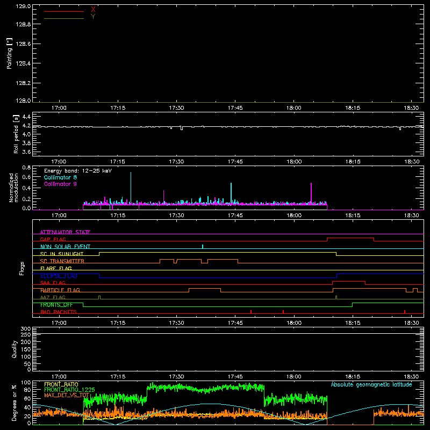Click the green FRONTS_OFF label
Viewport: 430px width, 430px height.
[56, 305]
